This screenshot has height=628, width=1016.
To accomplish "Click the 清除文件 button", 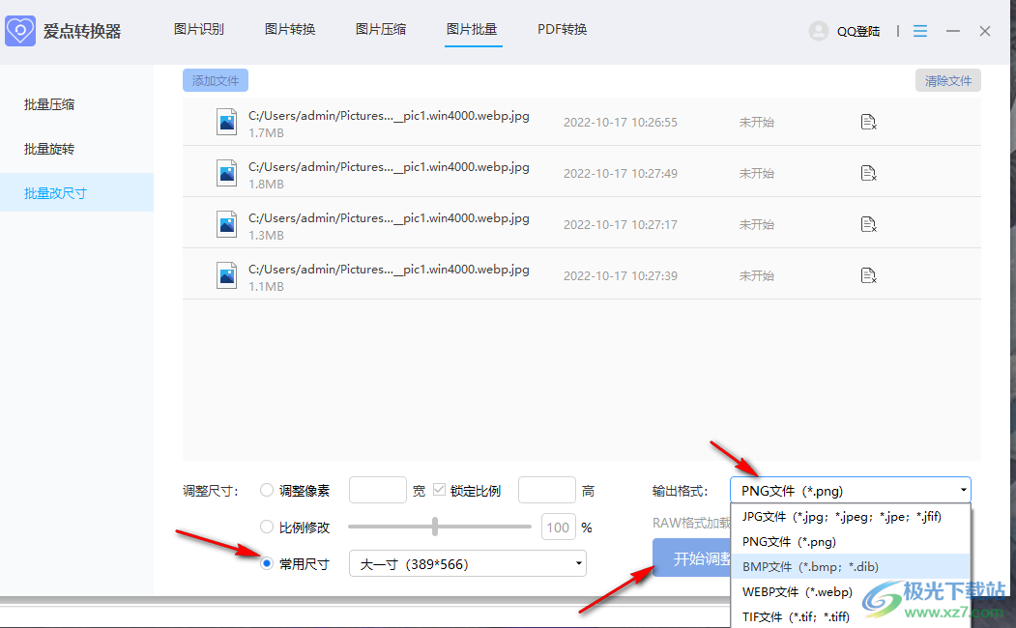I will coord(948,80).
